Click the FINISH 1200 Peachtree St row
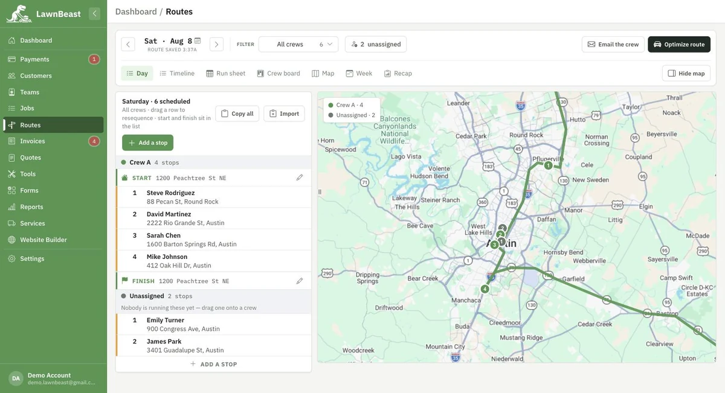This screenshot has width=725, height=393. pos(213,281)
